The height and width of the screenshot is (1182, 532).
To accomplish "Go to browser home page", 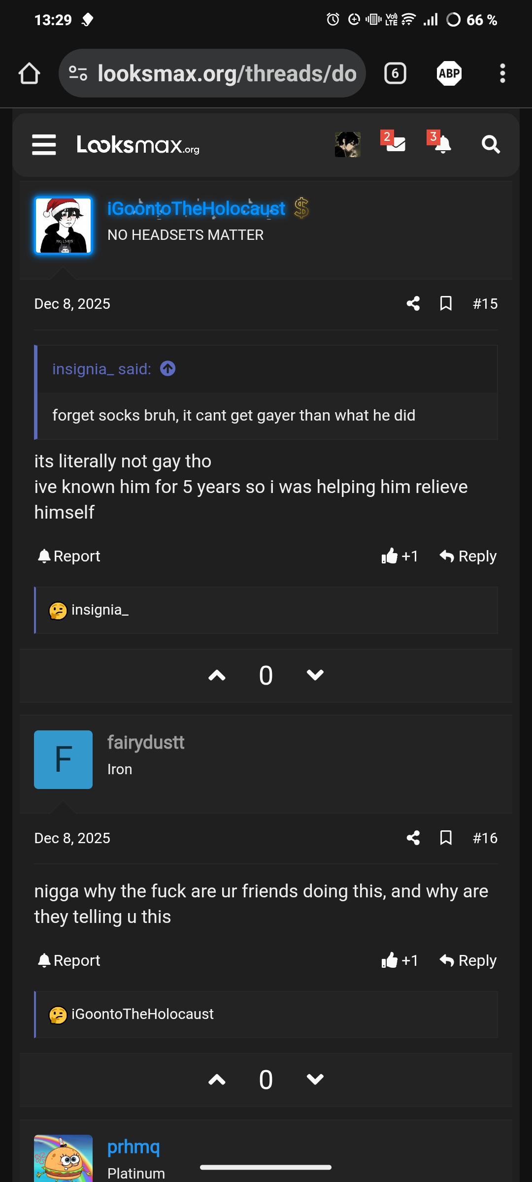I will pyautogui.click(x=29, y=73).
